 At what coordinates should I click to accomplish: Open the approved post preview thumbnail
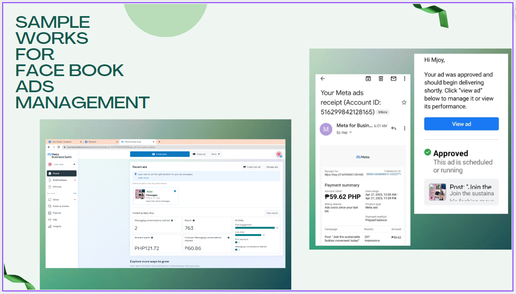pos(437,192)
